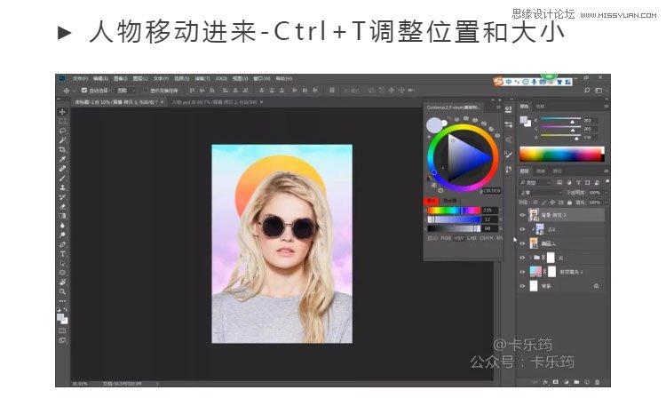This screenshot has height=398, width=666.
Task: Select the Lasso tool
Action: point(62,131)
